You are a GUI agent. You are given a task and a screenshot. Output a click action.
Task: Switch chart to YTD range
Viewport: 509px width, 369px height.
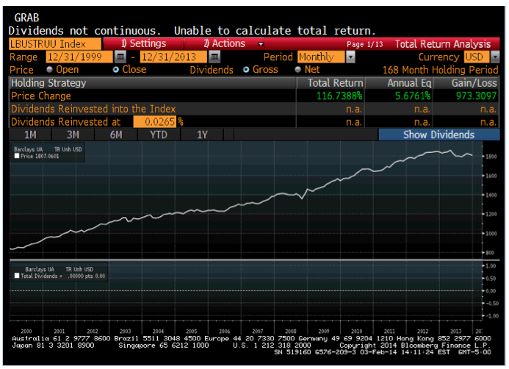pos(158,135)
